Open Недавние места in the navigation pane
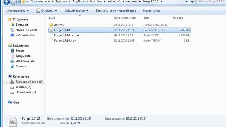Image resolution: width=226 pixels, height=127 pixels. point(26,30)
